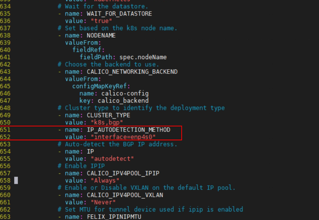Click the FELIX_IPINIPMTU variable name
319x220 pixels.
point(114,217)
